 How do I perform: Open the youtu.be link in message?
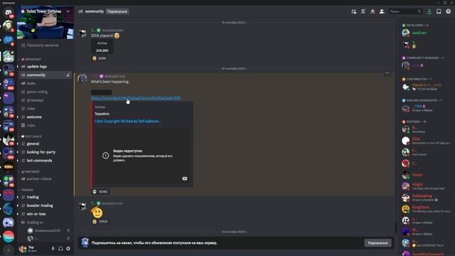pos(136,98)
